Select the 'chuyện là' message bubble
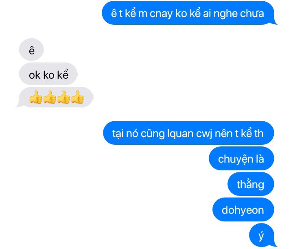The height and width of the screenshot is (249, 293). click(241, 159)
